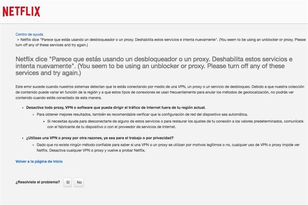Open the Centro de ayuda breadcrumb link
308x205 pixels.
(29, 34)
